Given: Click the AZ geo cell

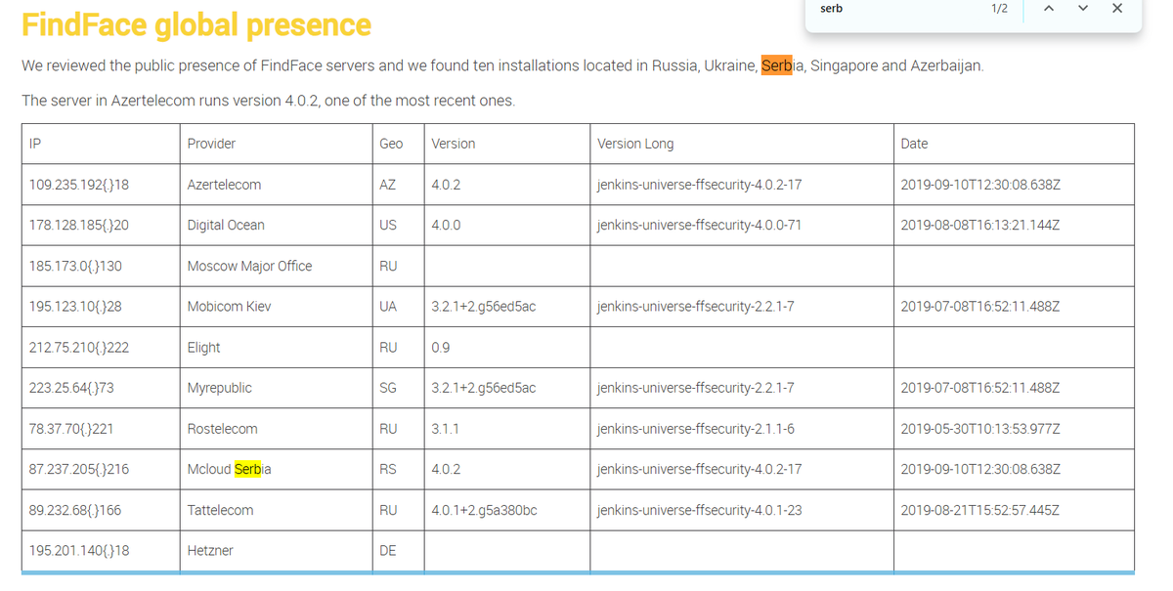Looking at the screenshot, I should pyautogui.click(x=398, y=185).
